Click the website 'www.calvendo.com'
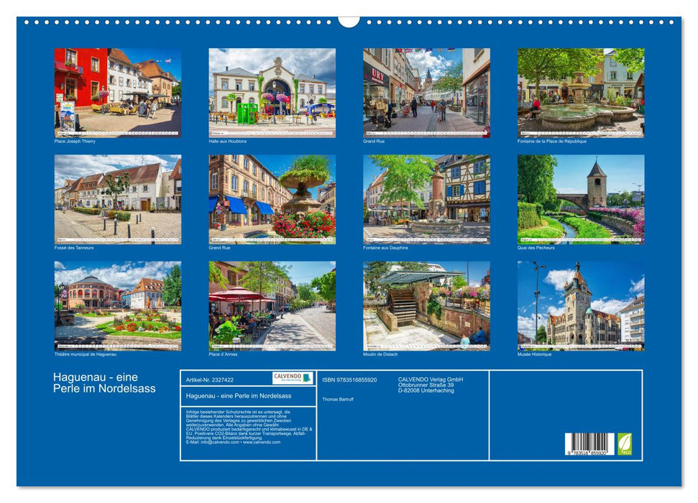Image resolution: width=698 pixels, height=503 pixels. click(x=262, y=442)
